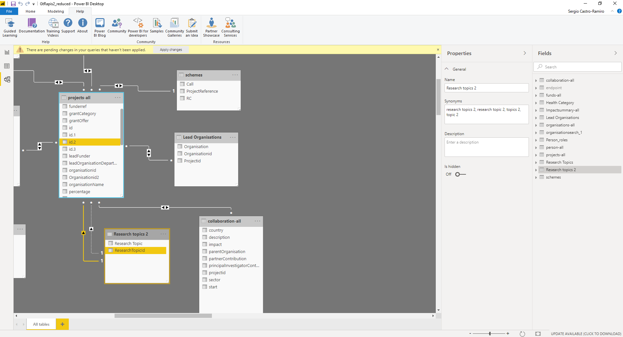This screenshot has height=337, width=623.
Task: Switch to Model view in sidebar
Action: coord(7,79)
